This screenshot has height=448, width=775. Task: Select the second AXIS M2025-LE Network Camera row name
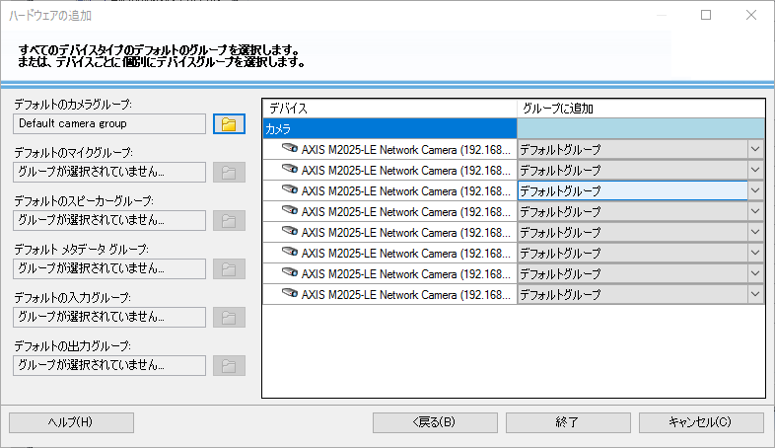click(405, 170)
